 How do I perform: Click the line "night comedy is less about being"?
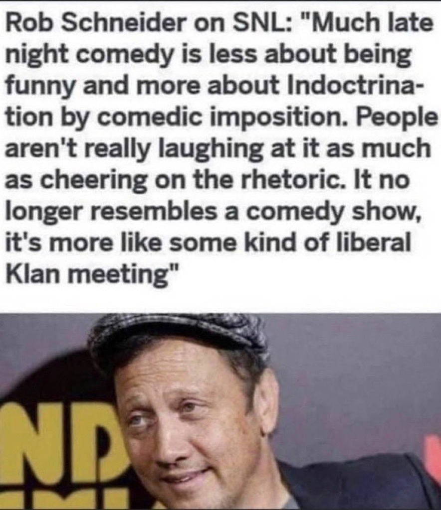[x=209, y=56]
